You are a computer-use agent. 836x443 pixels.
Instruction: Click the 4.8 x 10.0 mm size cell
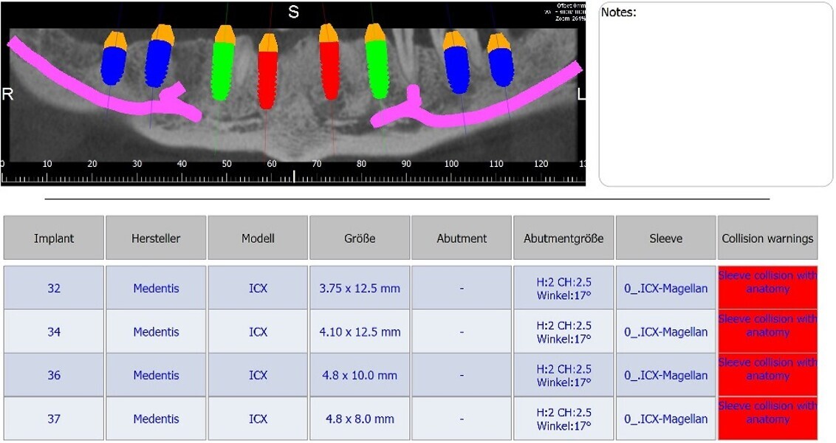[x=360, y=375]
